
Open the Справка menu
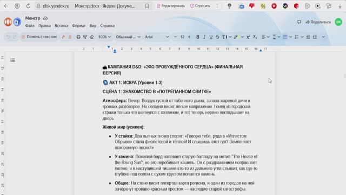(108, 25)
